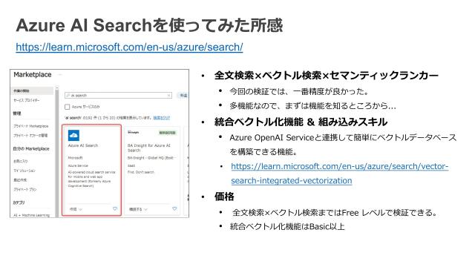
Task: Expand the 作成 dropdown on Azure AI Search card
Action: (x=76, y=209)
